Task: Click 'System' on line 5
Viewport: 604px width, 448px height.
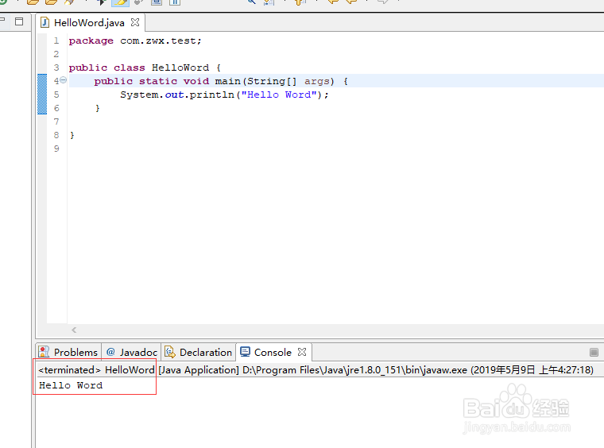Action: (x=139, y=95)
